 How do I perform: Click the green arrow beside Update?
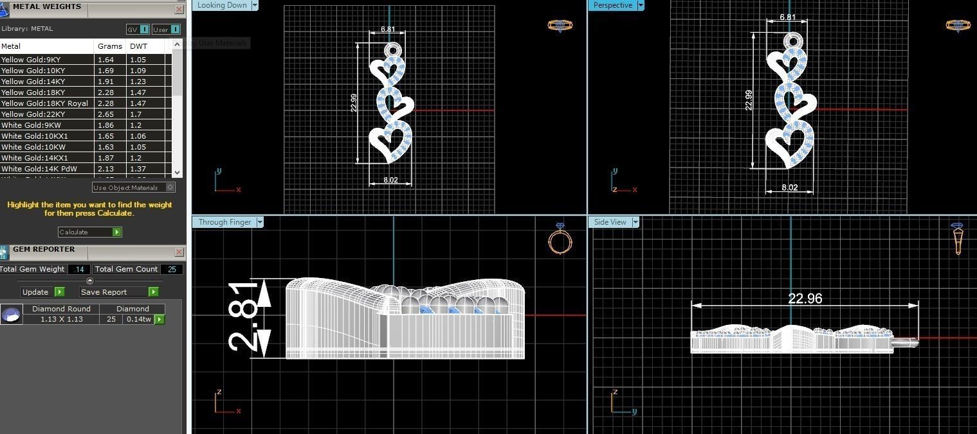coord(59,292)
